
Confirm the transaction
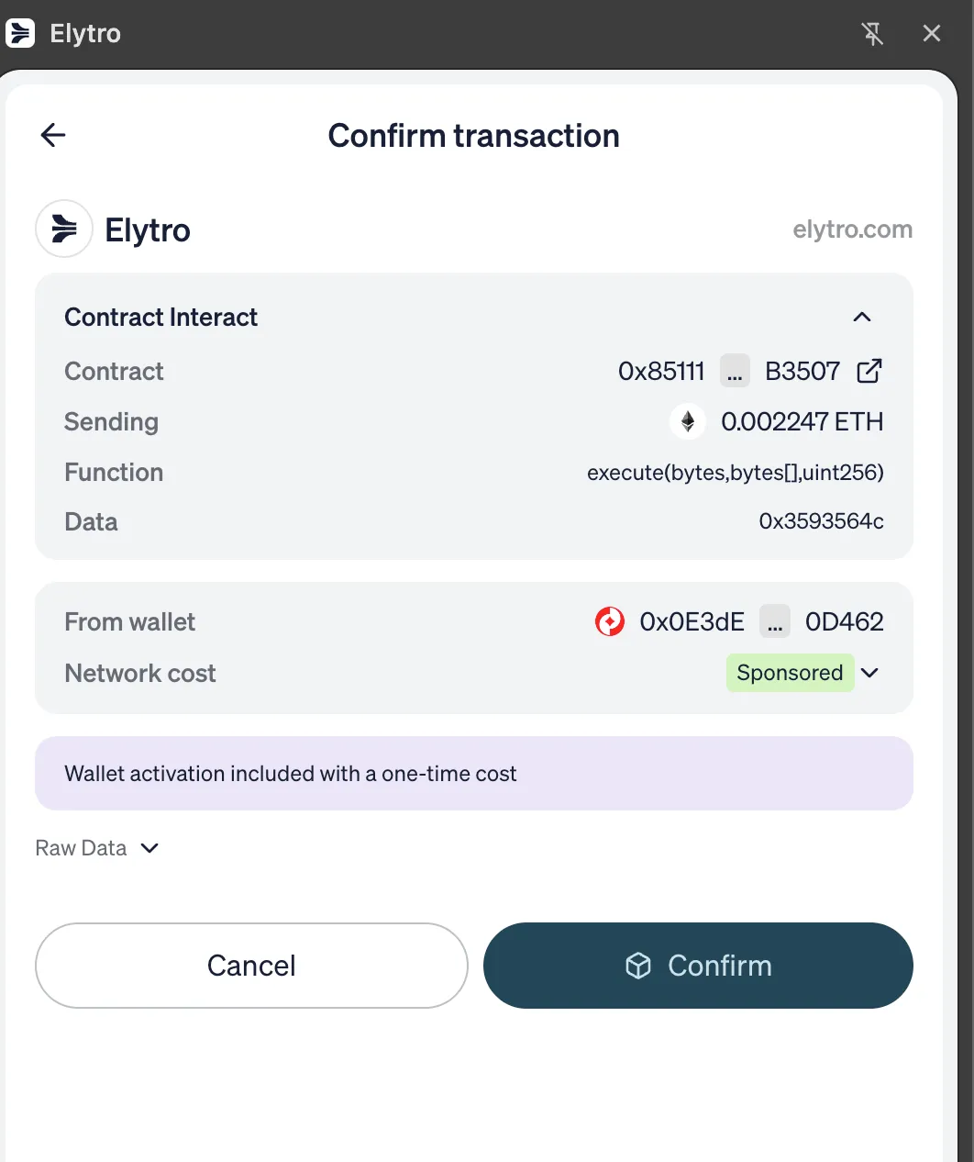(698, 966)
